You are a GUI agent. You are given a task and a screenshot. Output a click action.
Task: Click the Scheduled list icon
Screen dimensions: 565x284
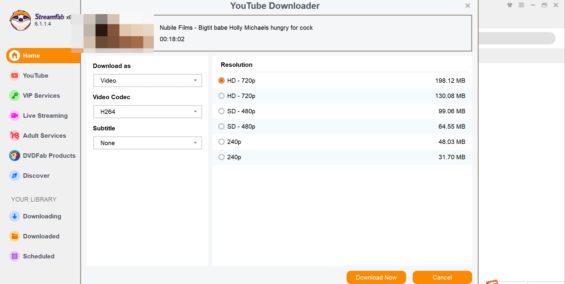14,256
